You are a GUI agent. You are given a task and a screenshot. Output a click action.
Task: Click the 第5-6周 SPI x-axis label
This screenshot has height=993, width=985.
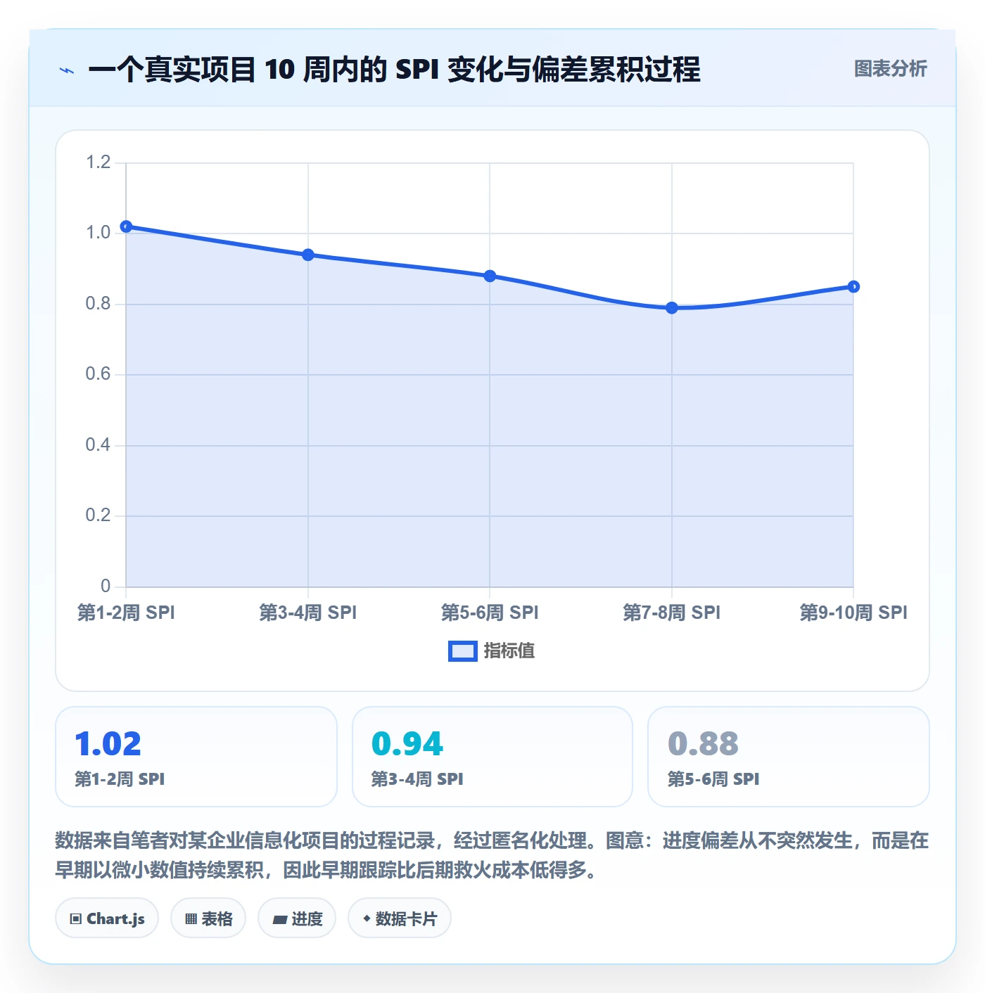click(490, 613)
